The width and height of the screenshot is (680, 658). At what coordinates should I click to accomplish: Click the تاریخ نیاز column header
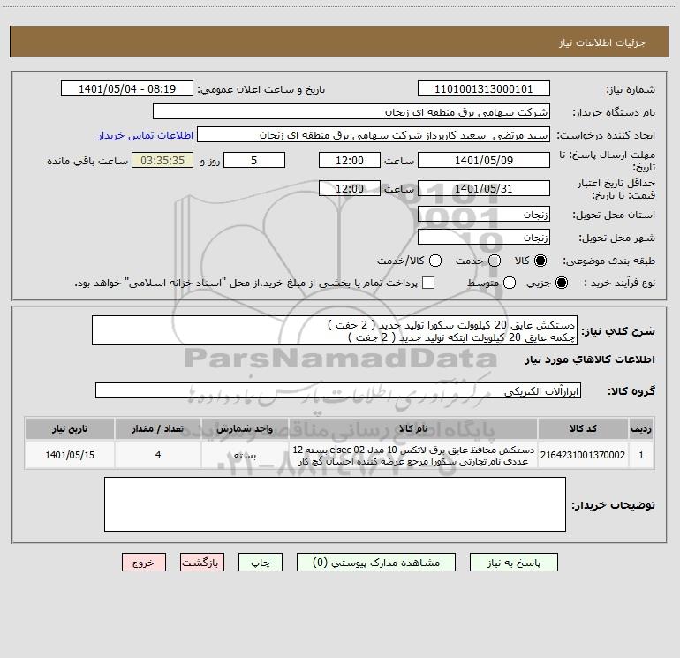coord(70,428)
